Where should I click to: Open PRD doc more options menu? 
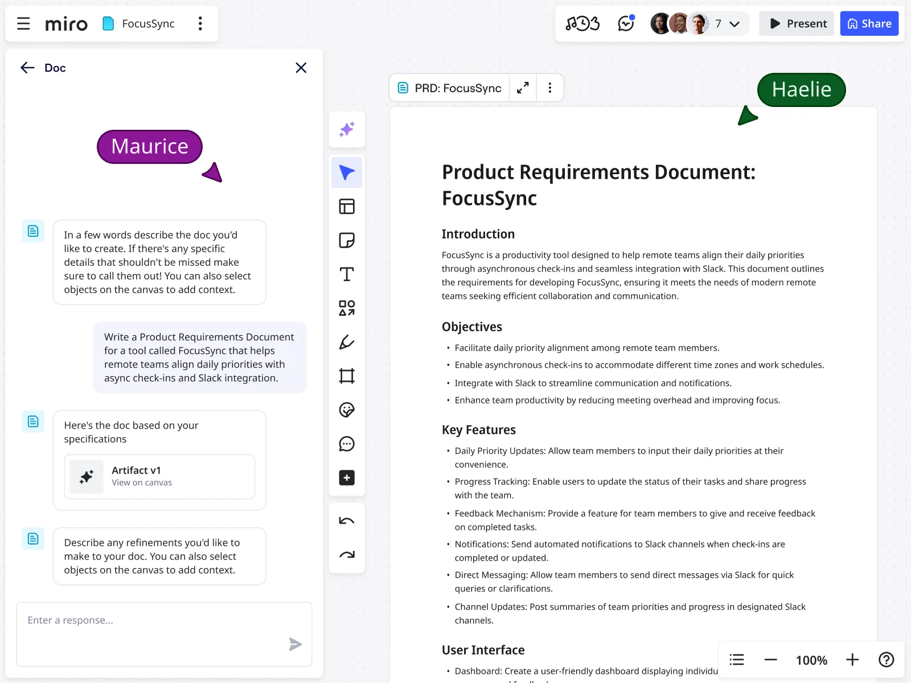pyautogui.click(x=549, y=88)
